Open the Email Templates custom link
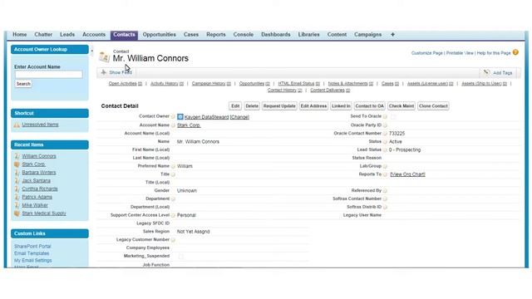532x299 pixels. [x=32, y=253]
